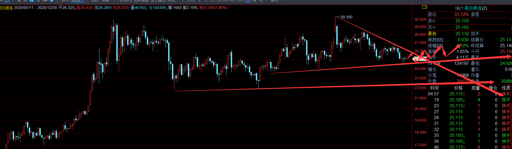Click the 30.000 price axis label
This screenshot has width=512, height=149.
click(x=420, y=19)
